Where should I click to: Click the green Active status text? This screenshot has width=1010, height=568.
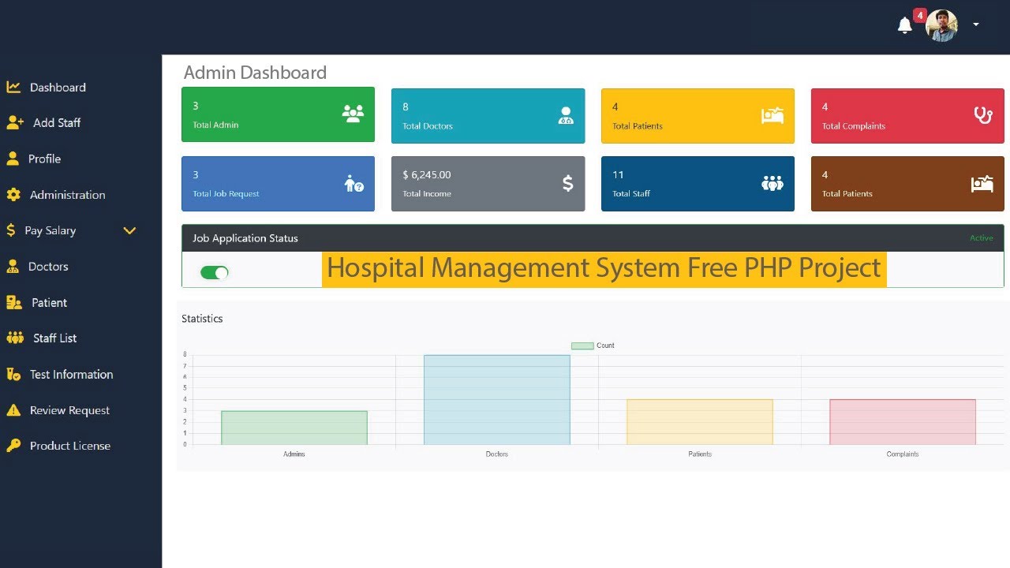click(x=982, y=238)
